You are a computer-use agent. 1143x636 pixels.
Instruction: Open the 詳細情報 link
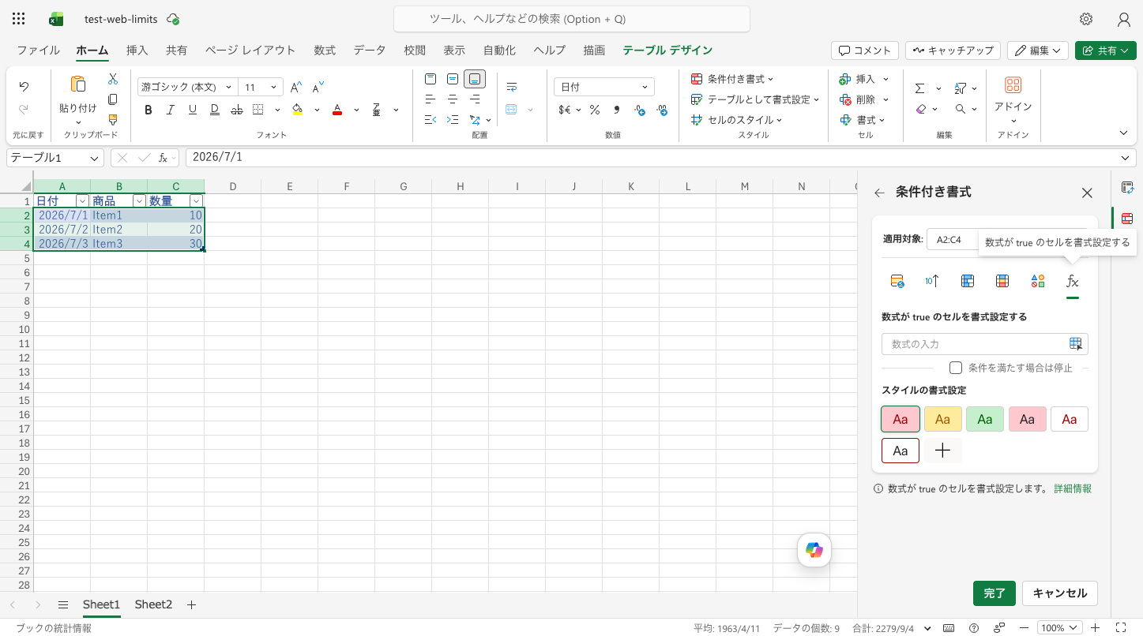pos(1073,488)
